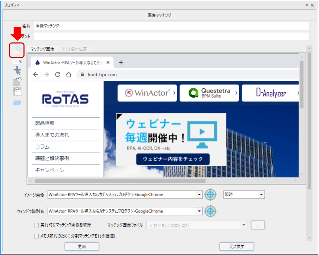The height and width of the screenshot is (255, 319).
Task: Click the Questetra BPM Suite button in preview
Action: pos(209,93)
